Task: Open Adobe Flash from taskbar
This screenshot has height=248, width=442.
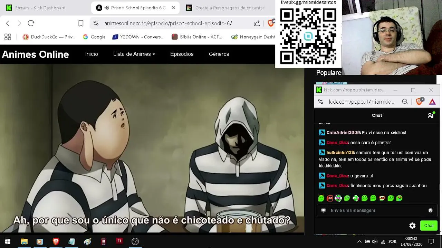Action: point(119,241)
